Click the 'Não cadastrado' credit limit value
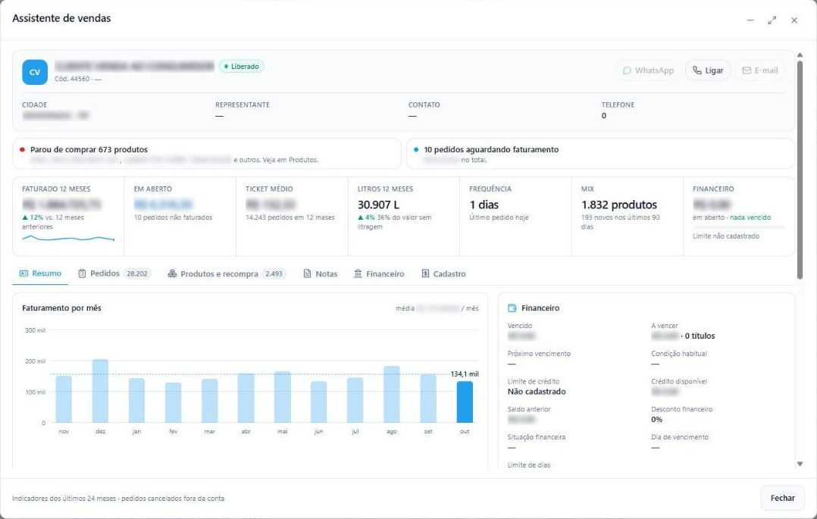 (537, 392)
